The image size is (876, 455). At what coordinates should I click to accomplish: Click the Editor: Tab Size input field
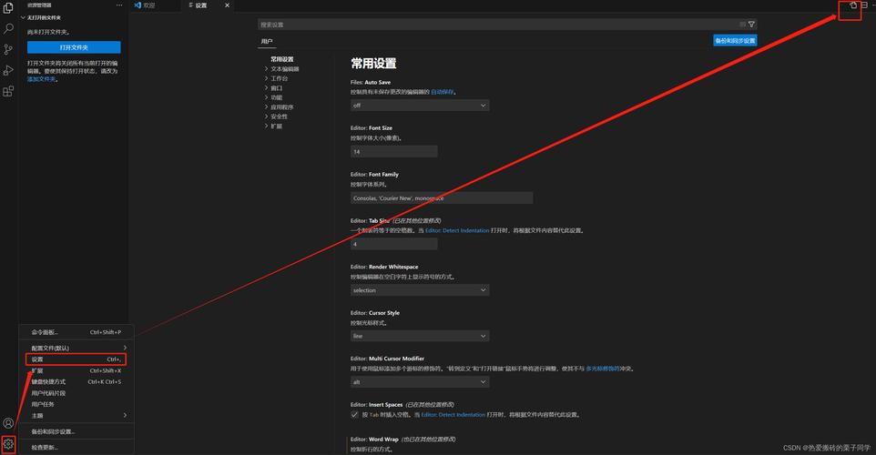point(394,244)
